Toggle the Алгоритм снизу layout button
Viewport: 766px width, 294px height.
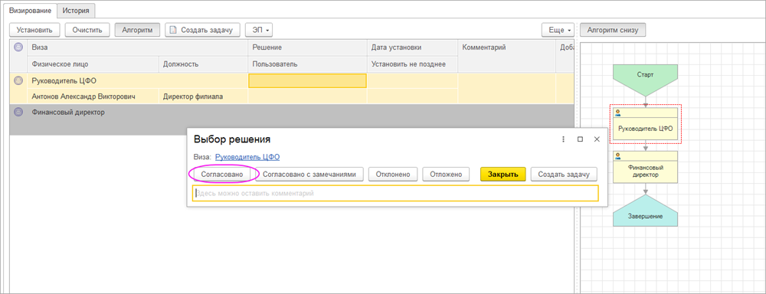pos(613,31)
